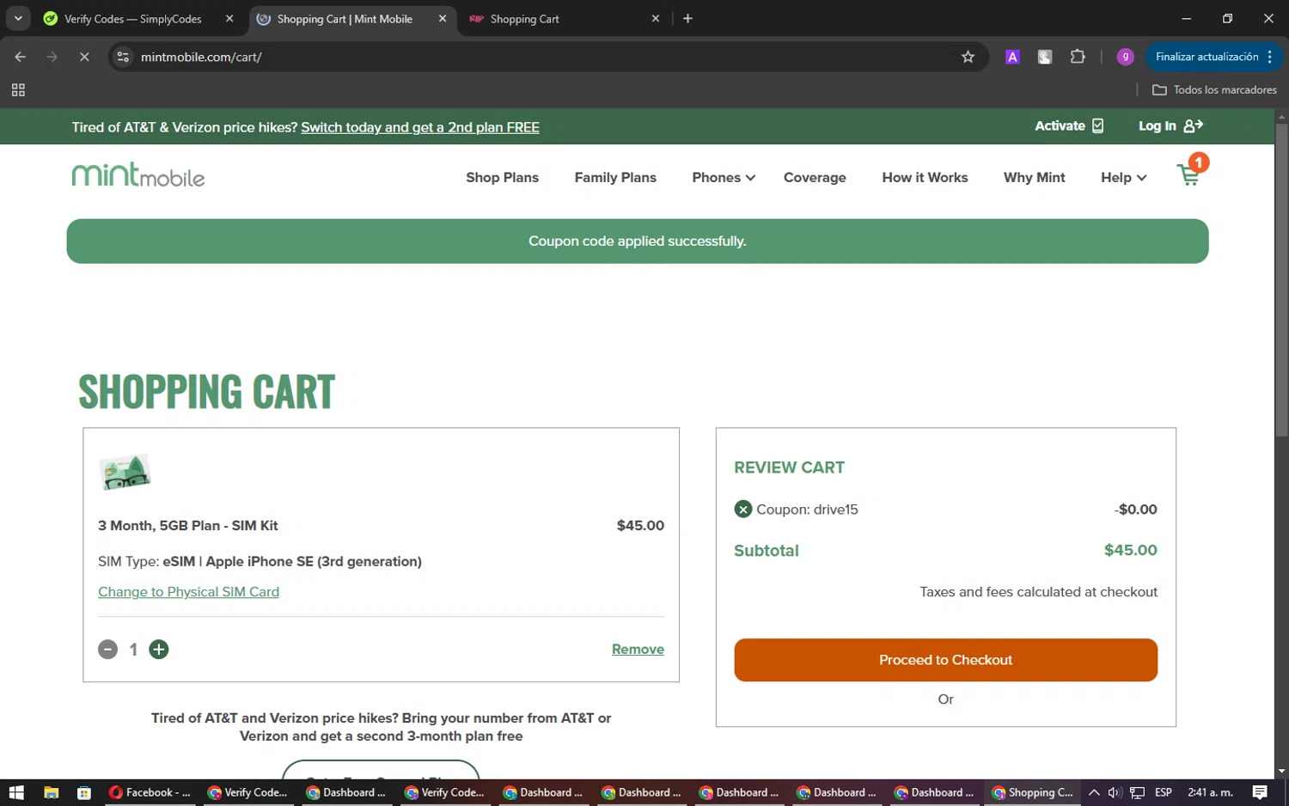Screen dimensions: 1289x806
Task: Stop loading the page
Action: point(84,57)
